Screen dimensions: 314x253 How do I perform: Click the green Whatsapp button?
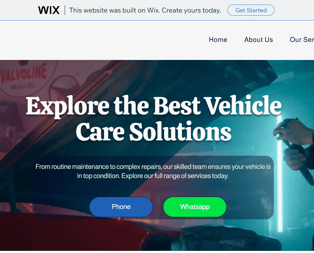[195, 207]
